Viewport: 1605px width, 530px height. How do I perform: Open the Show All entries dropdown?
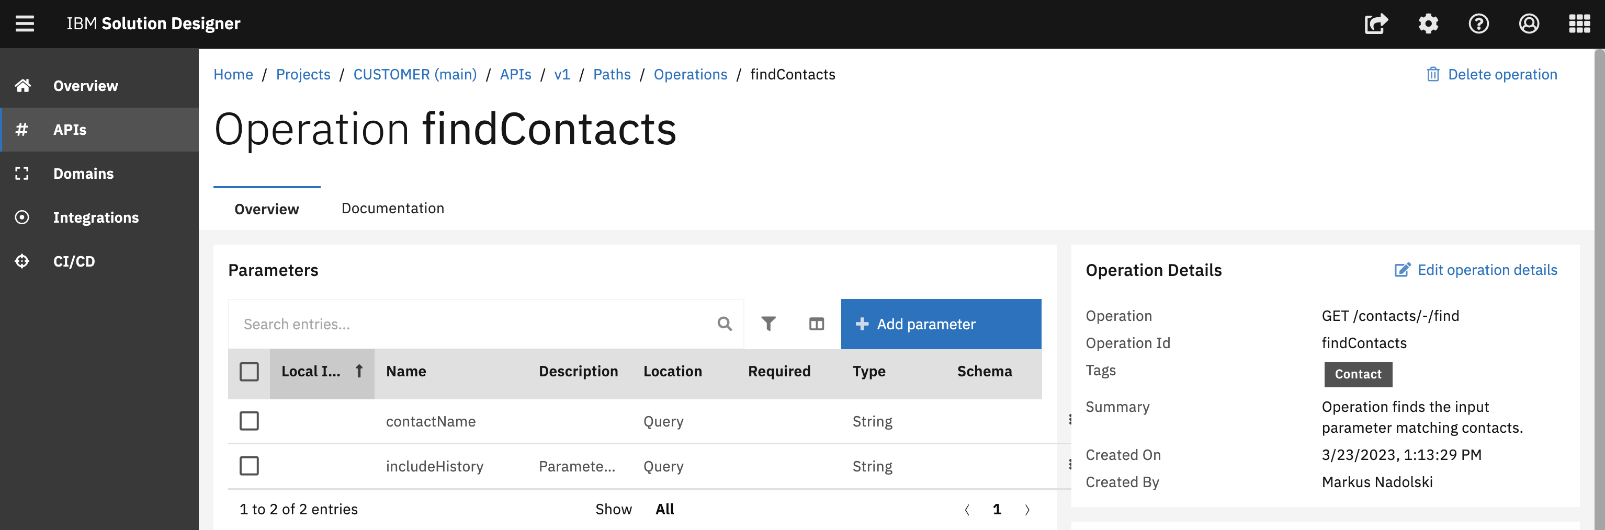coord(664,510)
